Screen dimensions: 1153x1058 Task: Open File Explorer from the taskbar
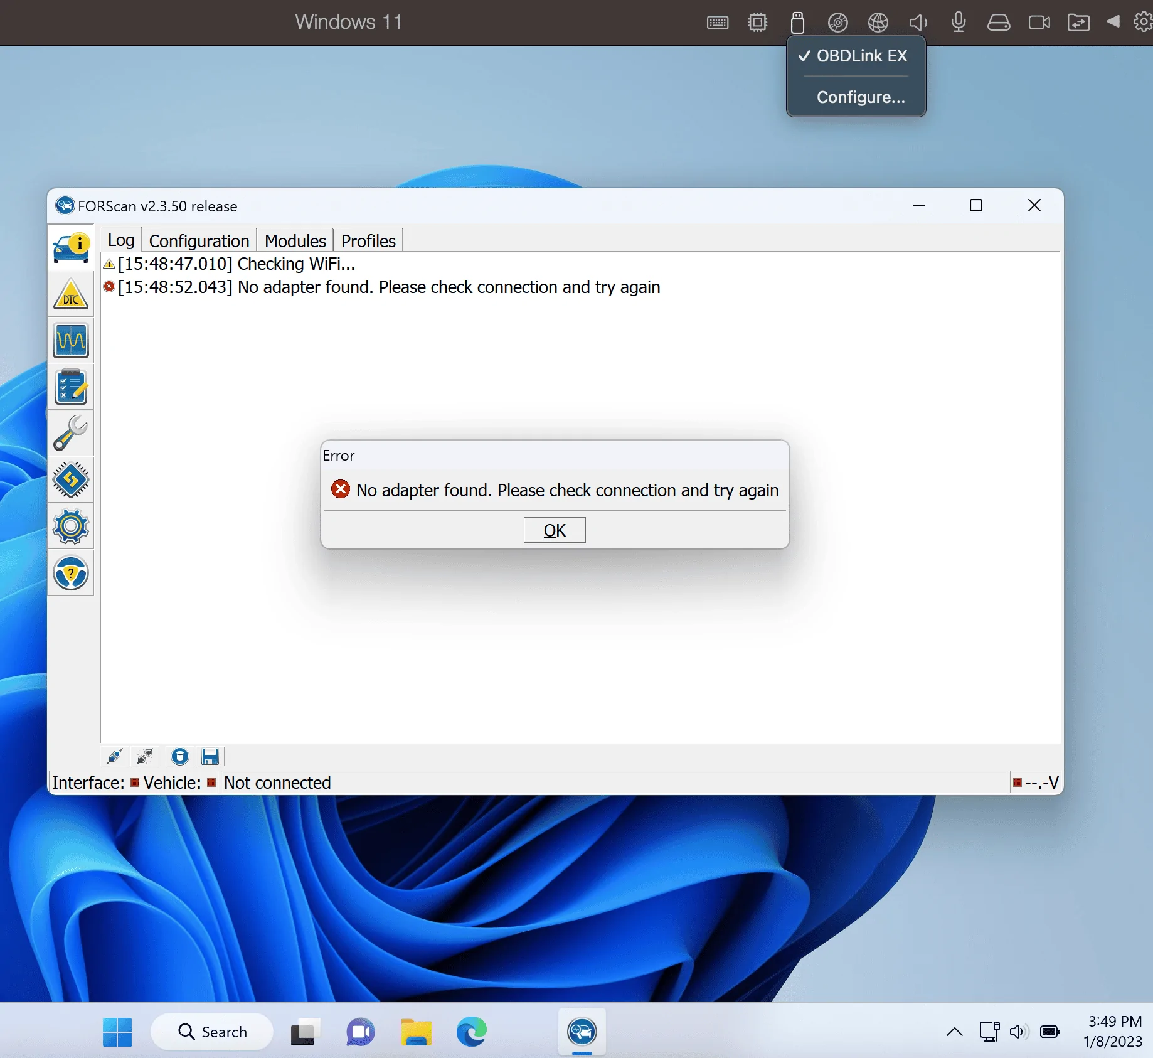click(x=417, y=1032)
